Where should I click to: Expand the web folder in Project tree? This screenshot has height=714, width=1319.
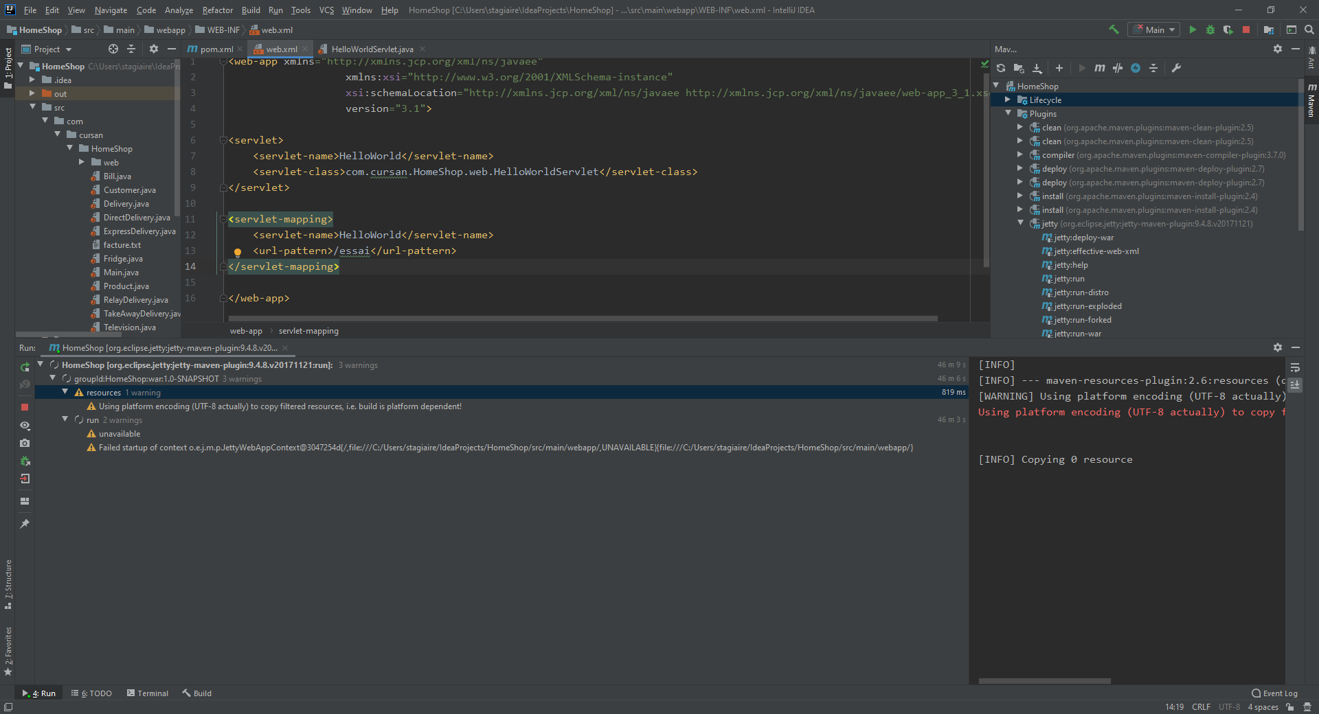click(x=82, y=163)
